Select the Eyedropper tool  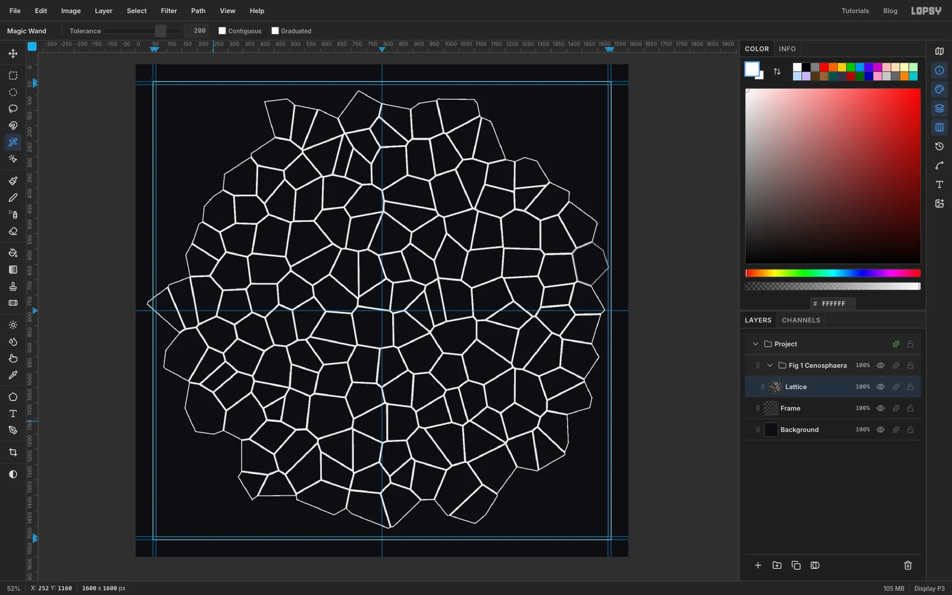click(13, 375)
